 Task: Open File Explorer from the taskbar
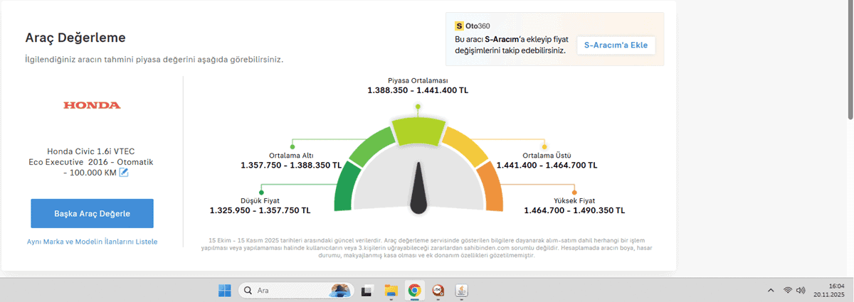[x=390, y=290]
